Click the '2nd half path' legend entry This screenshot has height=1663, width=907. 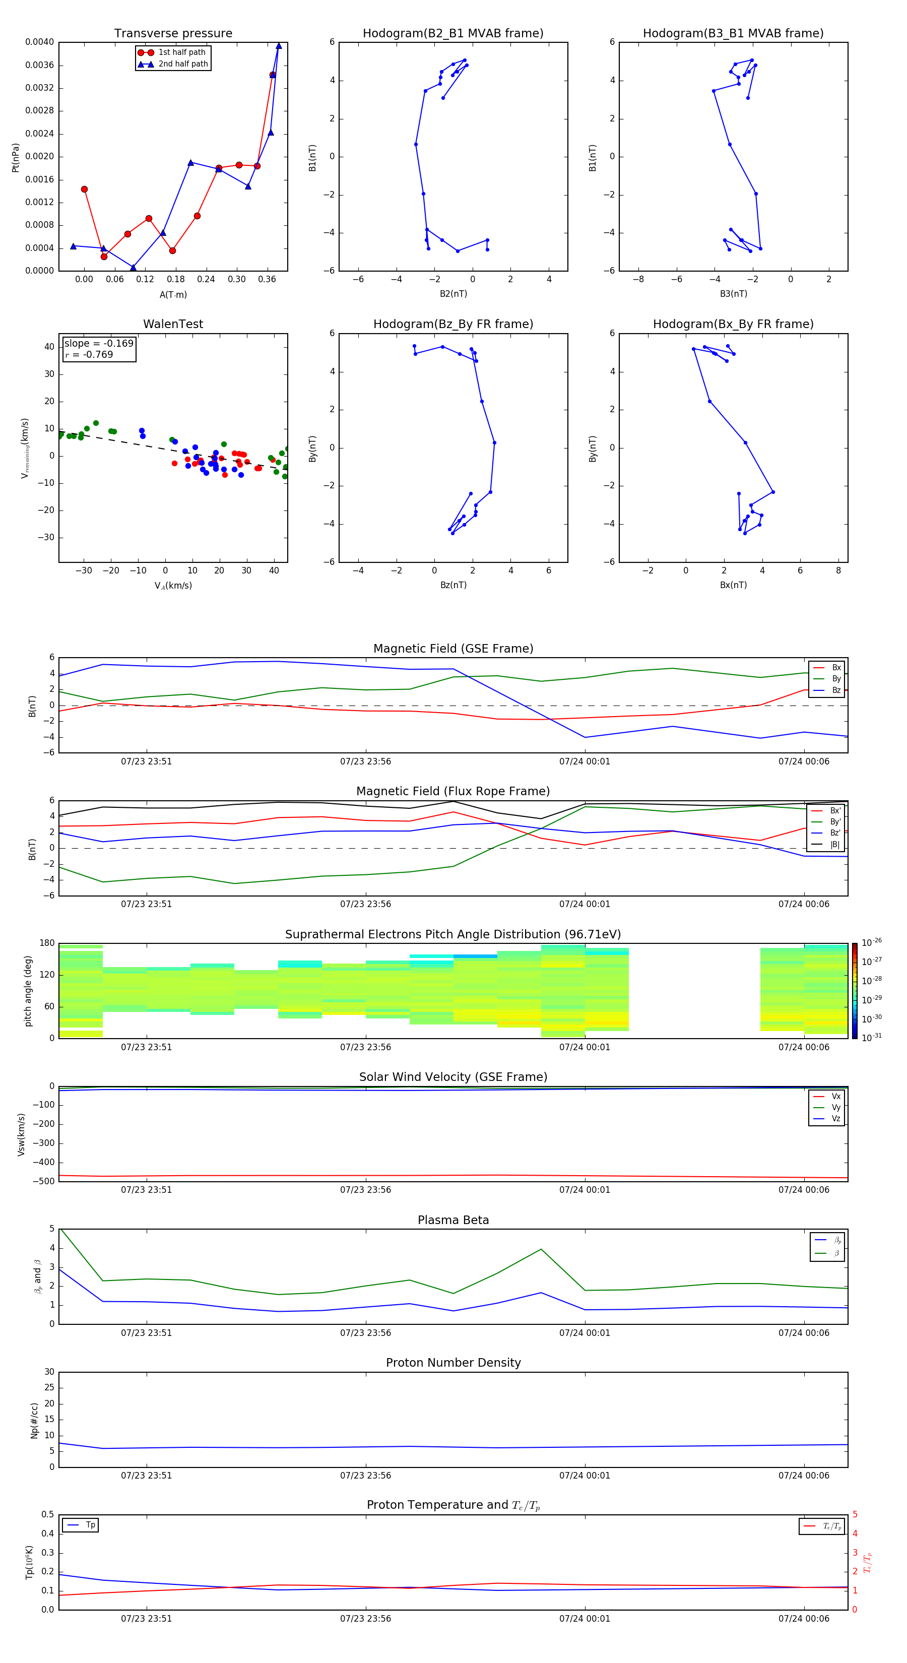(173, 64)
